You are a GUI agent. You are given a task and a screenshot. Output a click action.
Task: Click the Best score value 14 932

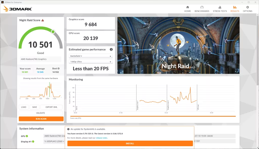point(56,72)
